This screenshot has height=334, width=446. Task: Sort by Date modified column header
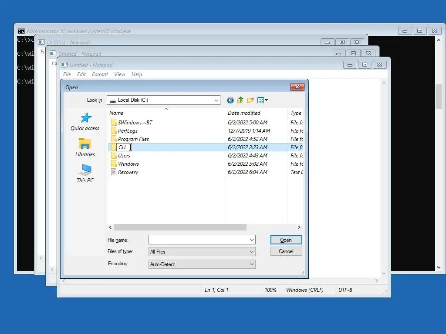pyautogui.click(x=256, y=113)
